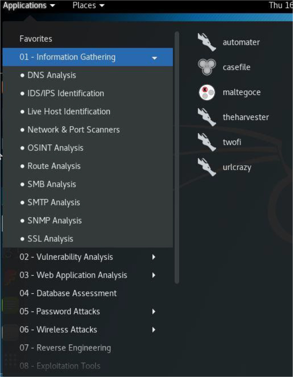This screenshot has width=293, height=377.
Task: Open Network & Port Scanners subcategory
Action: [73, 130]
